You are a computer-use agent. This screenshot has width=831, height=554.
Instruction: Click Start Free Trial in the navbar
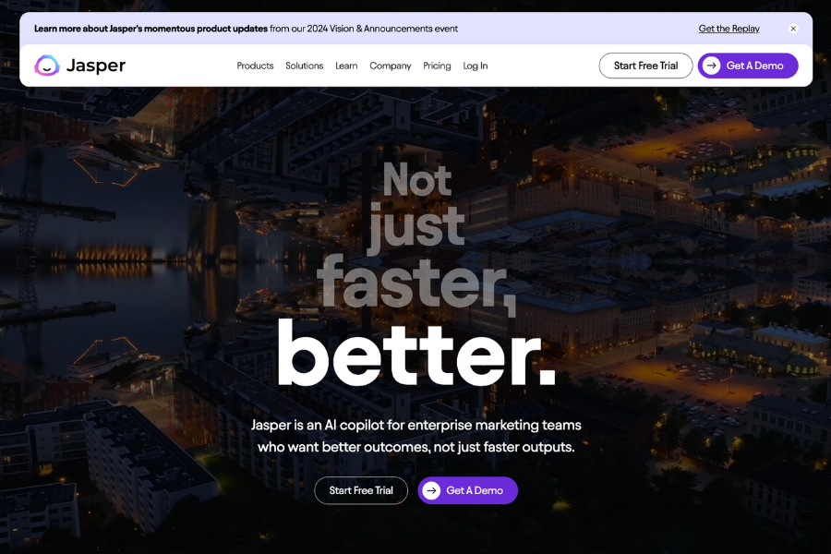pos(645,66)
